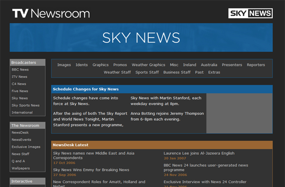This screenshot has height=187, width=285.
Task: Open Wallpapers in the sidebar
Action: (x=21, y=168)
